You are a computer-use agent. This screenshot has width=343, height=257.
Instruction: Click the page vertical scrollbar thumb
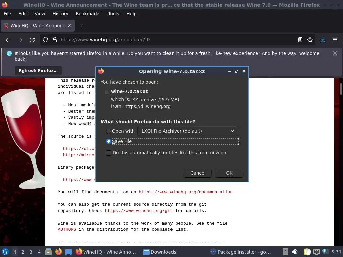(341, 89)
